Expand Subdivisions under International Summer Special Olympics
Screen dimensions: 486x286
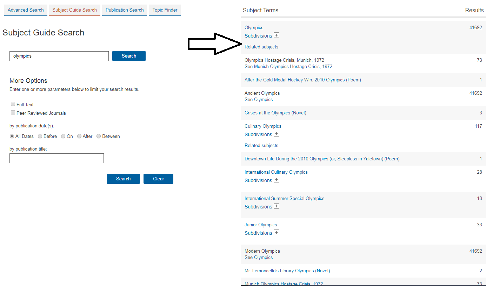277,206
